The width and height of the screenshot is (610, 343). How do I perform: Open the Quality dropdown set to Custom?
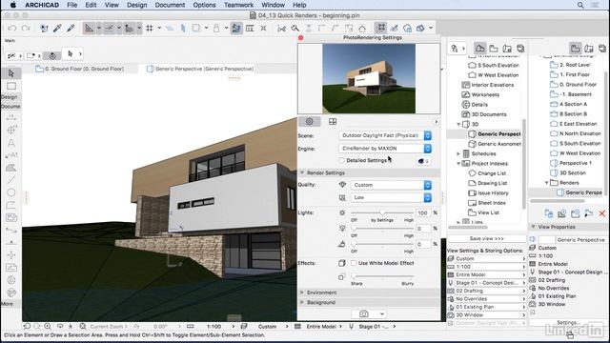[x=391, y=185]
